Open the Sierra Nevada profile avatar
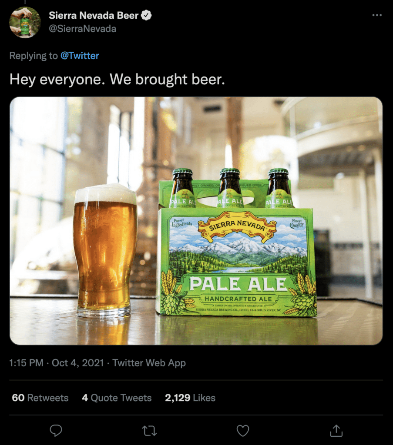 click(25, 22)
